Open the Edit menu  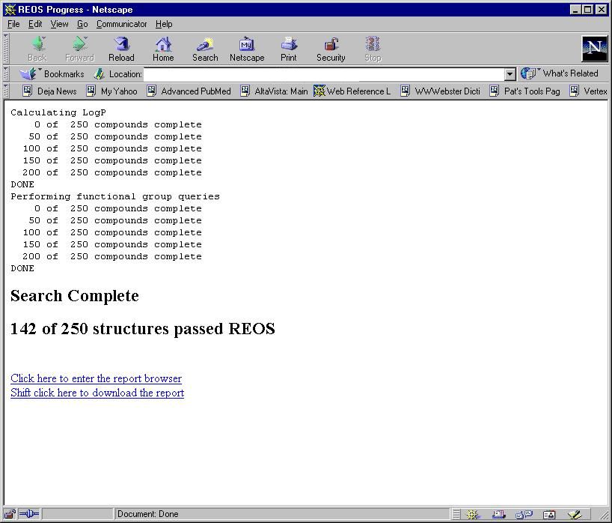click(35, 24)
